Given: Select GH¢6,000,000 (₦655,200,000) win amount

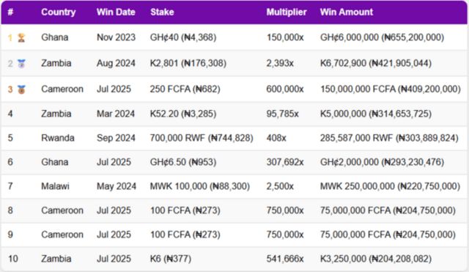Looking at the screenshot, I should pos(382,37).
